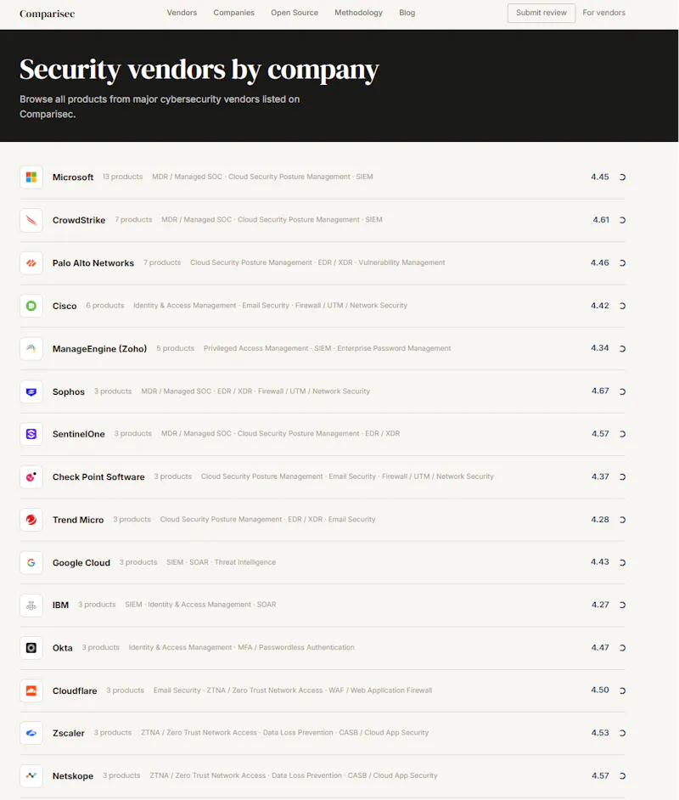
Task: Visit the Blog section
Action: click(x=407, y=13)
